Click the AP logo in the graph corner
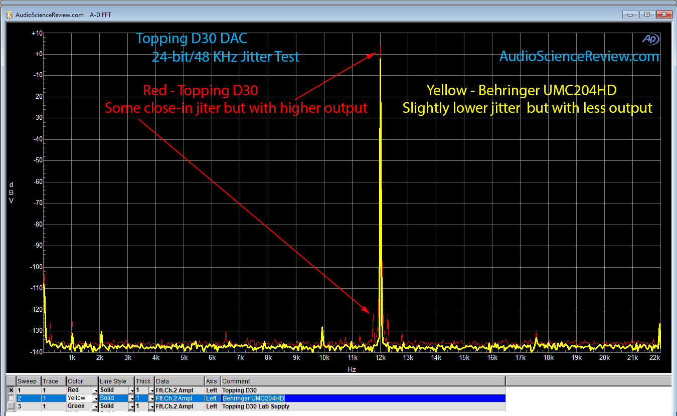Image resolution: width=677 pixels, height=416 pixels. click(651, 39)
